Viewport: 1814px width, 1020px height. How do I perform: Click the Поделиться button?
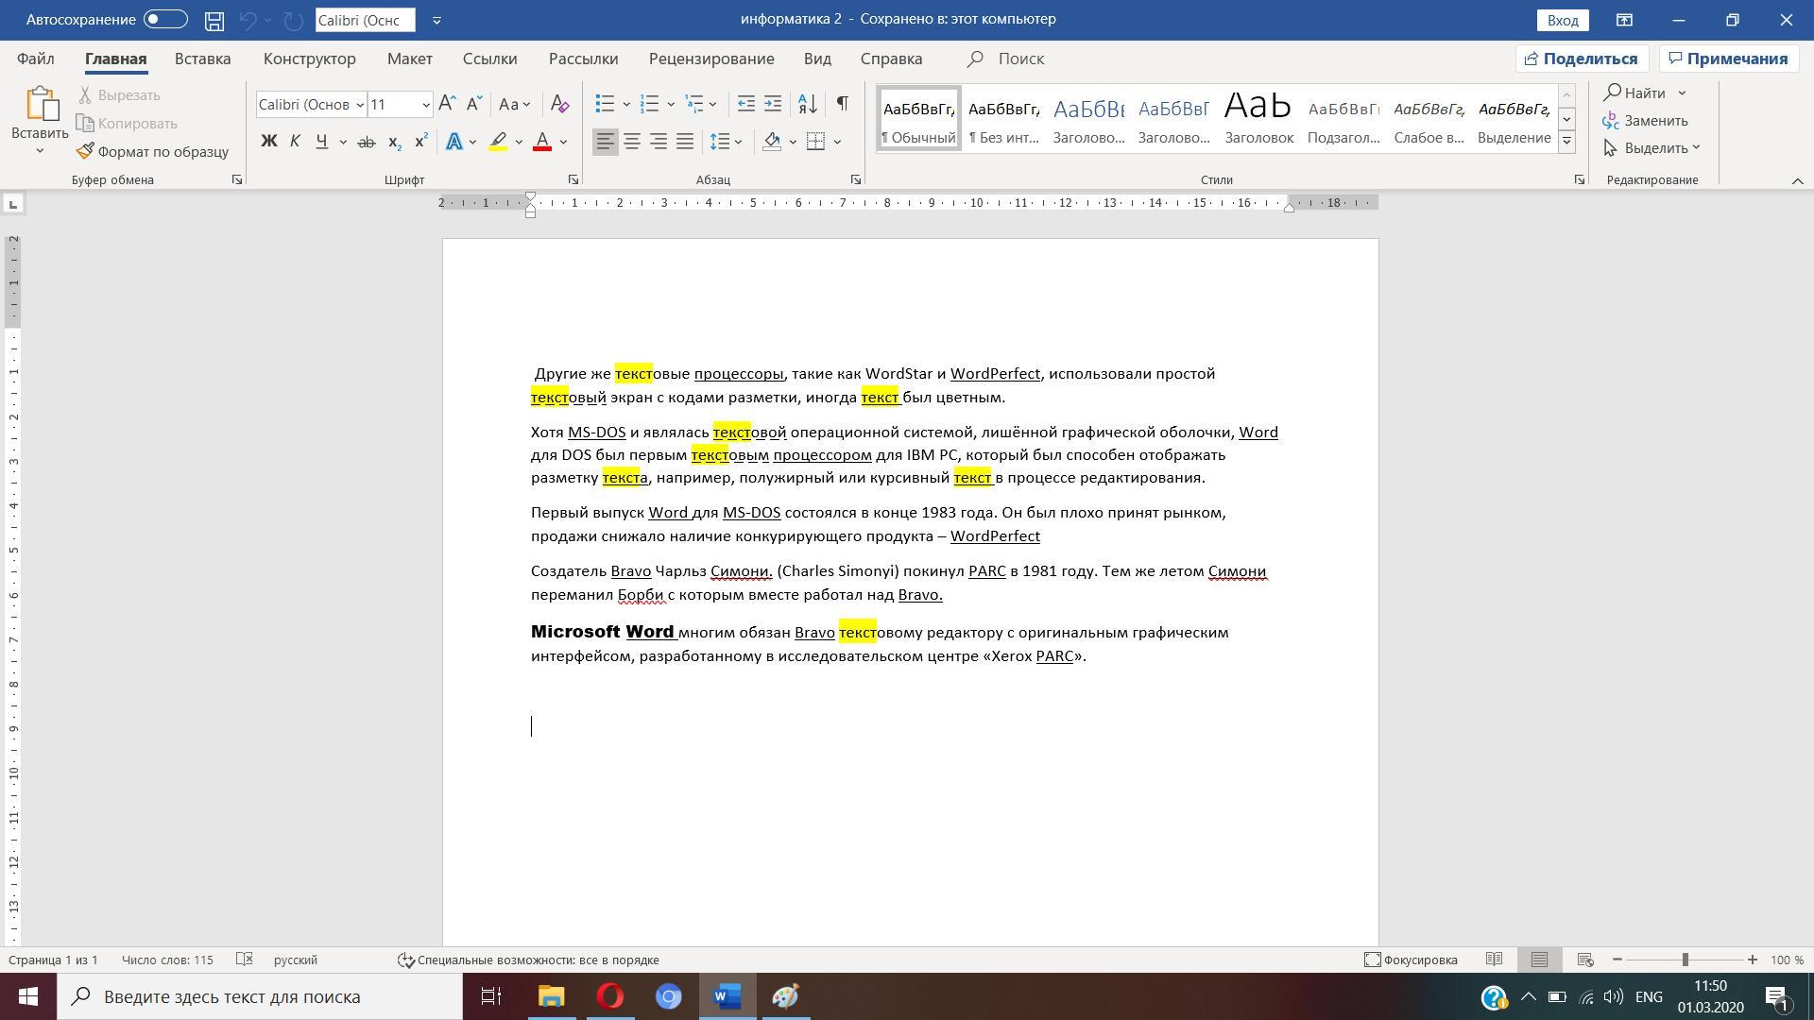pos(1581,59)
